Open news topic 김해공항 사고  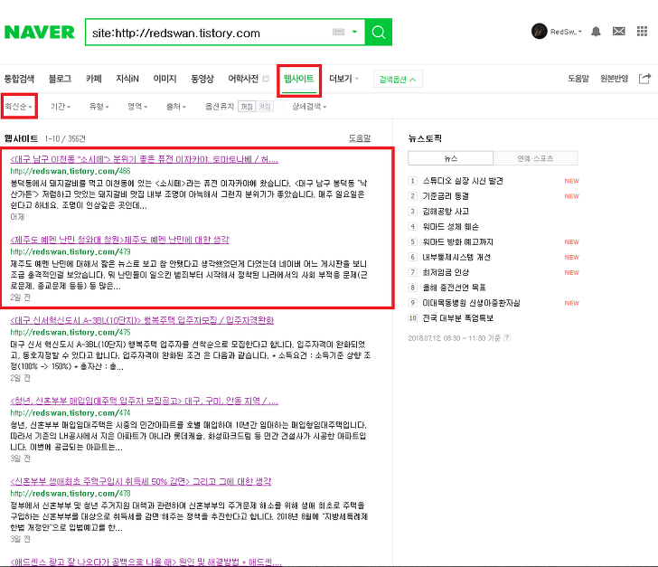446,212
